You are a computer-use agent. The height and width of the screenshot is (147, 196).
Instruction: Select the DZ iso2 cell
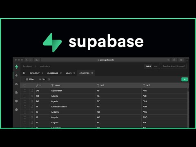(x=118, y=101)
